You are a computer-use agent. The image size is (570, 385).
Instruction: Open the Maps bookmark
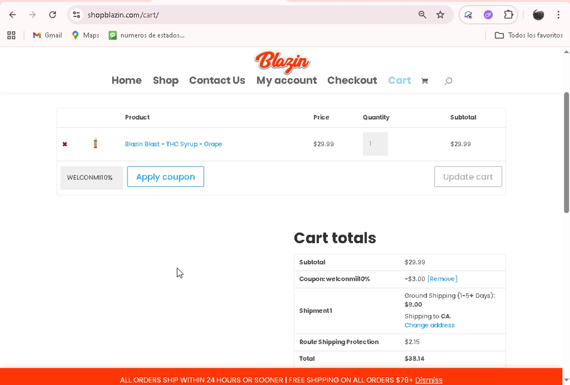85,35
